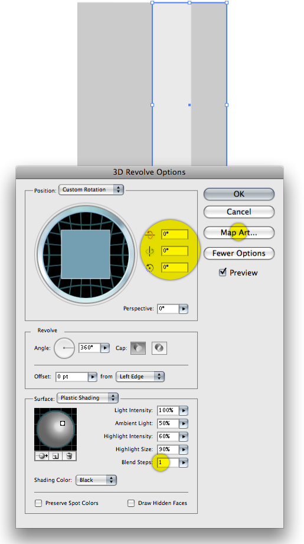
Task: Click the Blend Steps input field
Action: tap(168, 462)
